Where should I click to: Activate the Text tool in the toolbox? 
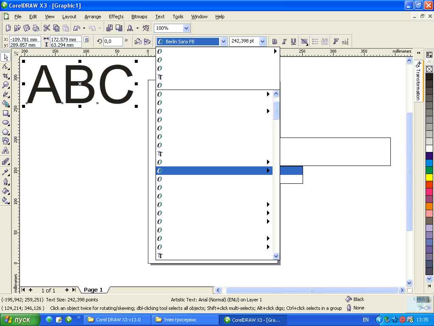6,151
